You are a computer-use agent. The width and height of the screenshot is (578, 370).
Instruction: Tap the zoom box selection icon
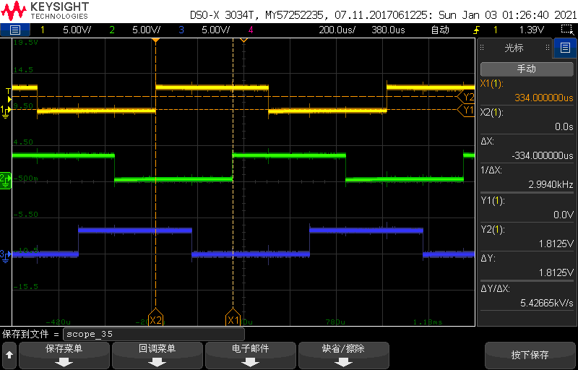(x=566, y=30)
